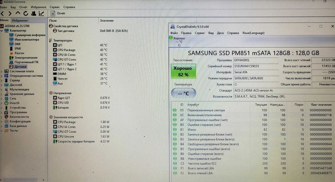Viewport: 335px width, 182px height.
Task: Click the Устройства tree icon
Action: (x=6, y=108)
